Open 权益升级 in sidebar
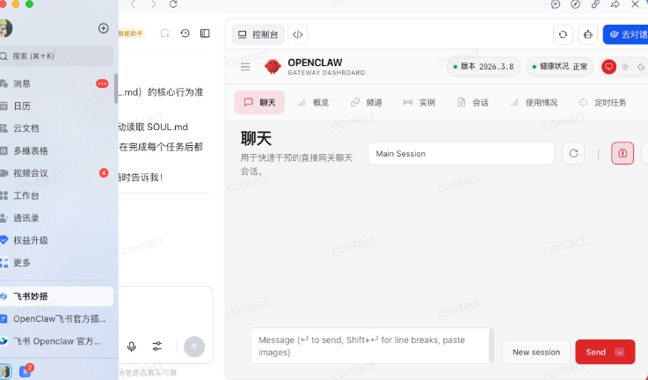Image resolution: width=648 pixels, height=380 pixels. (56, 240)
